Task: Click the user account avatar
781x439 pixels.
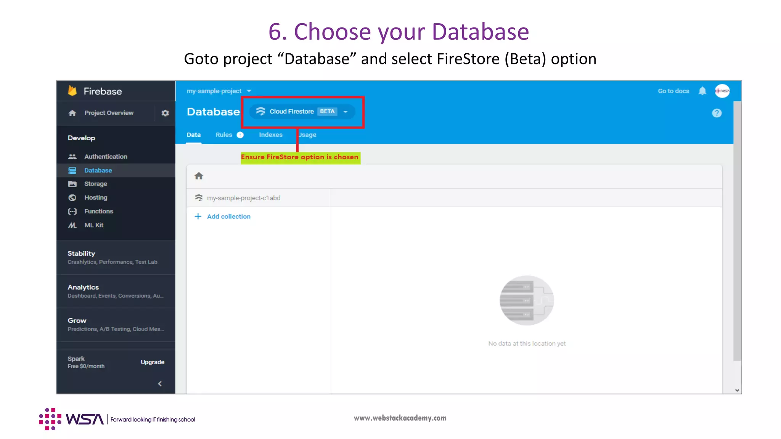Action: 722,91
